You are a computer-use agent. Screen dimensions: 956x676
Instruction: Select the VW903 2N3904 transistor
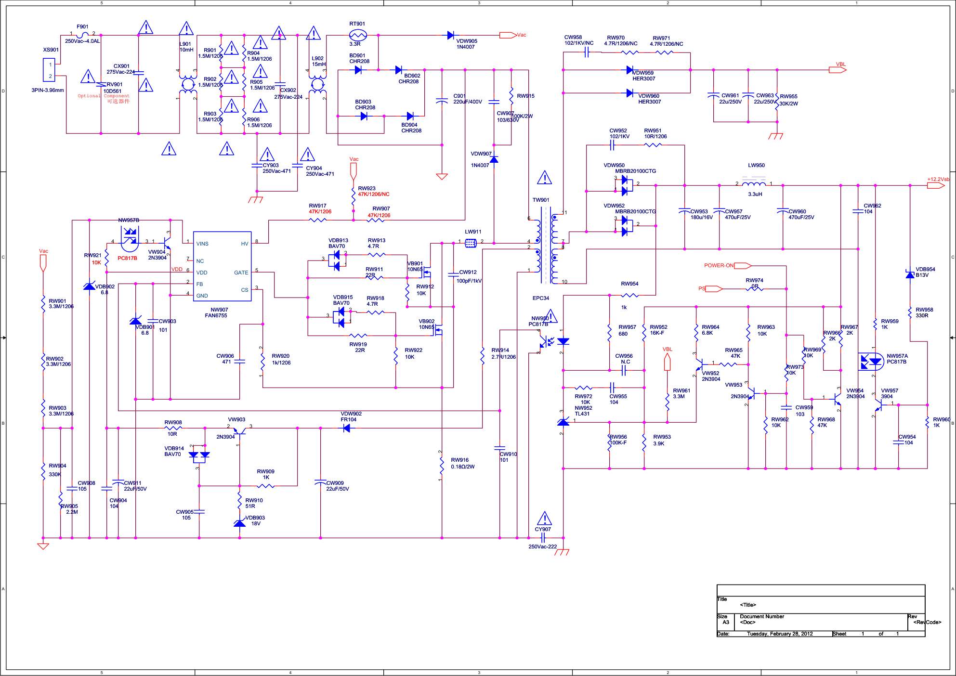239,431
